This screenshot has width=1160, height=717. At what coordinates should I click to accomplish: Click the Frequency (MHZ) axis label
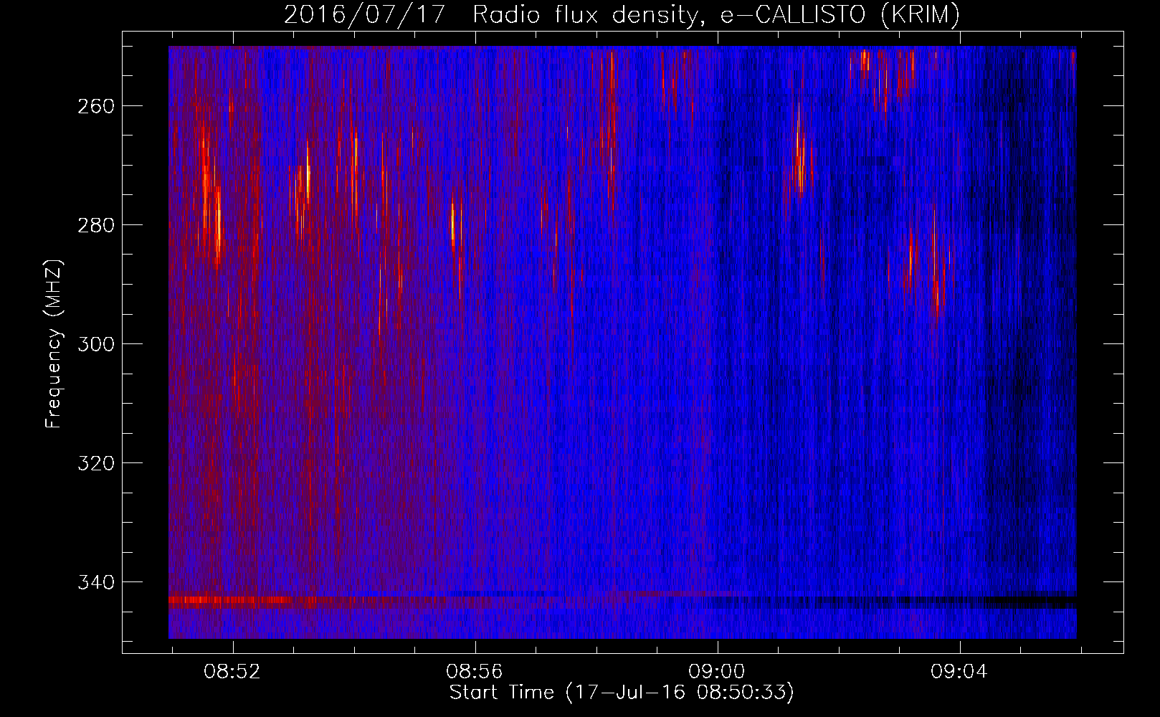coord(54,343)
